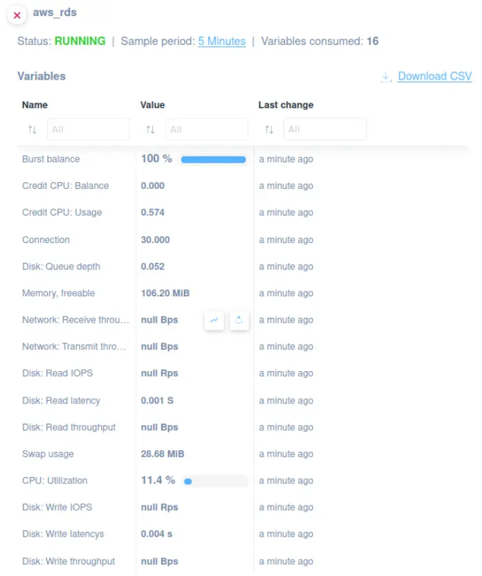The image size is (482, 576).
Task: Focus the Value filter input field
Action: 206,129
